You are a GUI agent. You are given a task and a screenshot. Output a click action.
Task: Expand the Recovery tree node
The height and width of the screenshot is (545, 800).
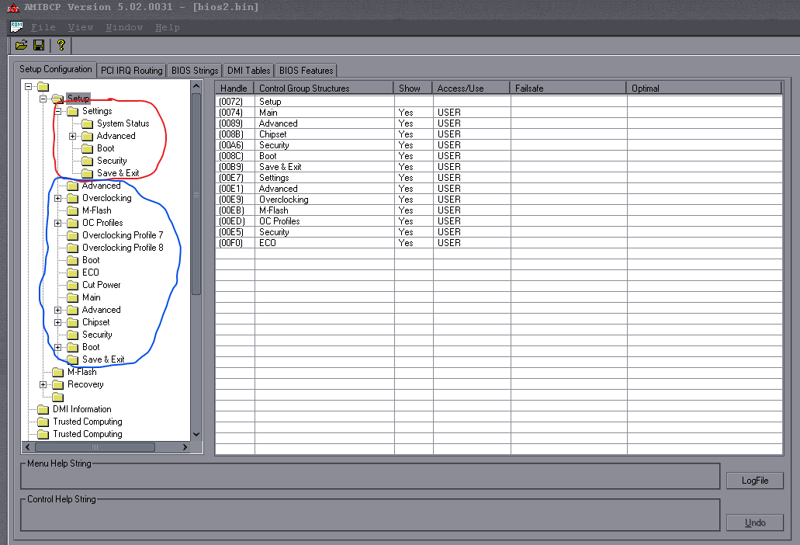[43, 384]
